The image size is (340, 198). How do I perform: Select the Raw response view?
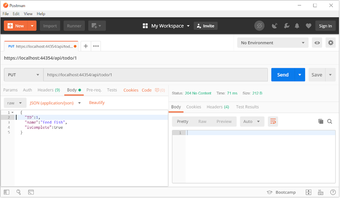point(202,122)
